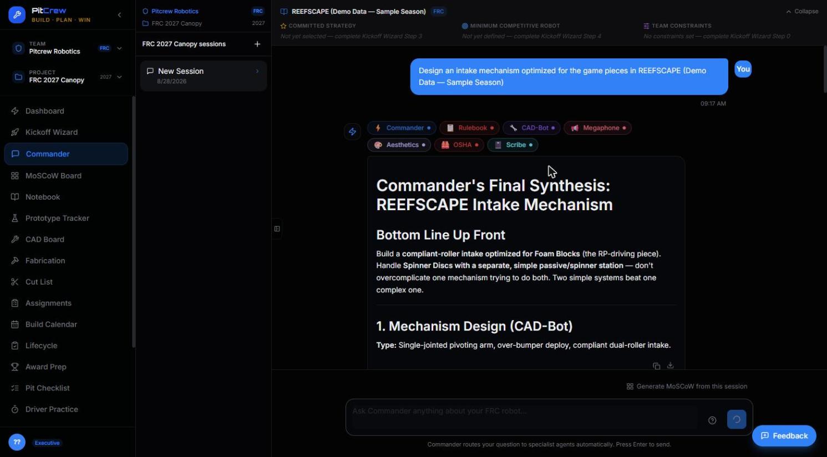This screenshot has width=827, height=457.
Task: Add a new session with plus icon
Action: tap(257, 44)
